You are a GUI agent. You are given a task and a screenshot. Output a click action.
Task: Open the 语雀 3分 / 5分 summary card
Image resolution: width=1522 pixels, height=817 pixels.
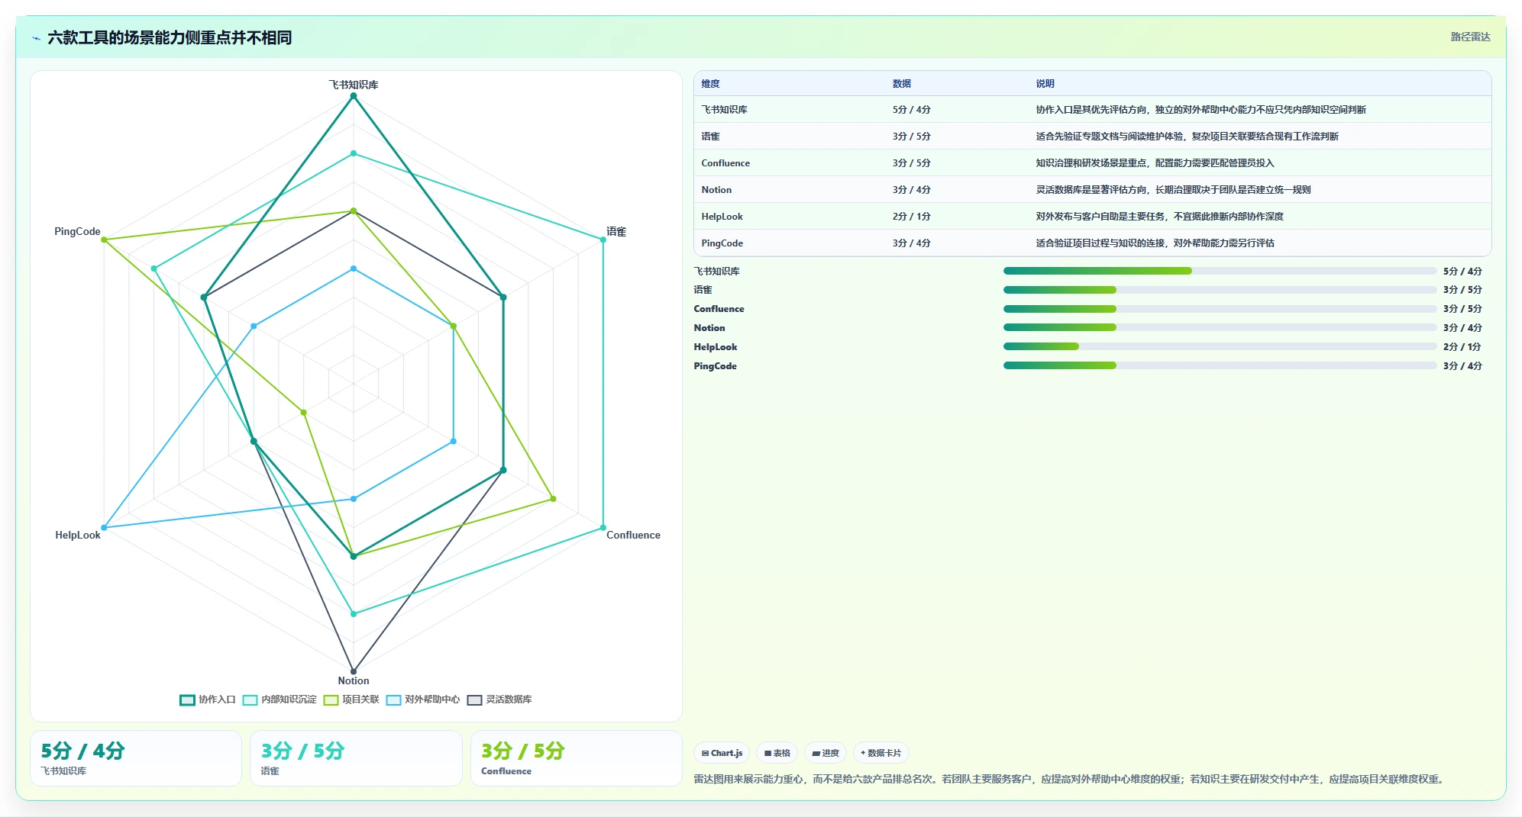[356, 758]
